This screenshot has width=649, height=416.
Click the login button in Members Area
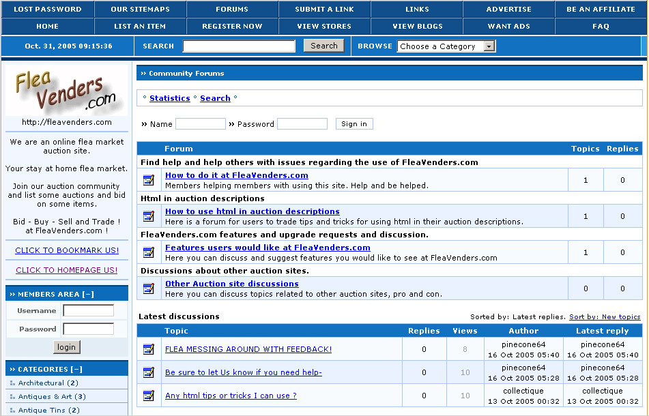pos(67,347)
